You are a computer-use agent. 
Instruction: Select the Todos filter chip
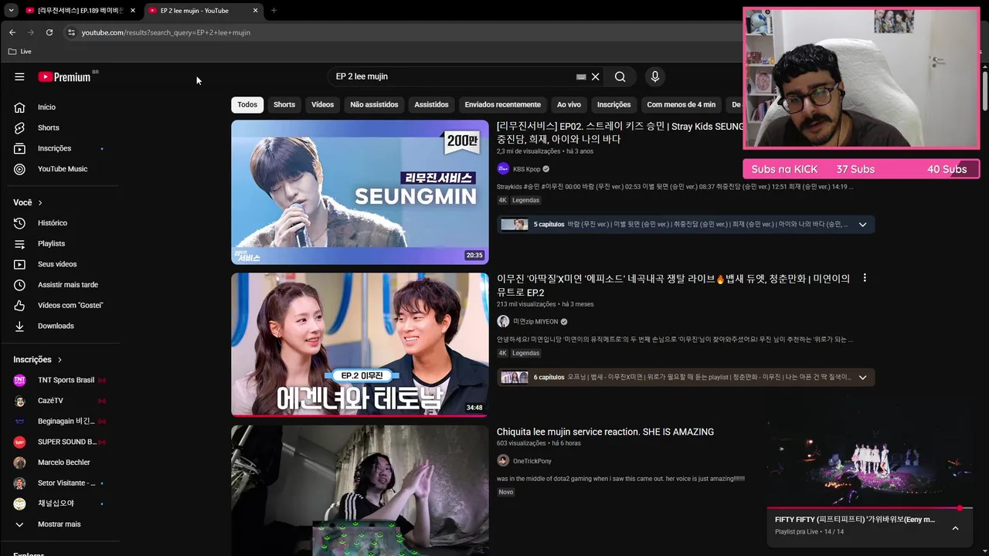247,105
